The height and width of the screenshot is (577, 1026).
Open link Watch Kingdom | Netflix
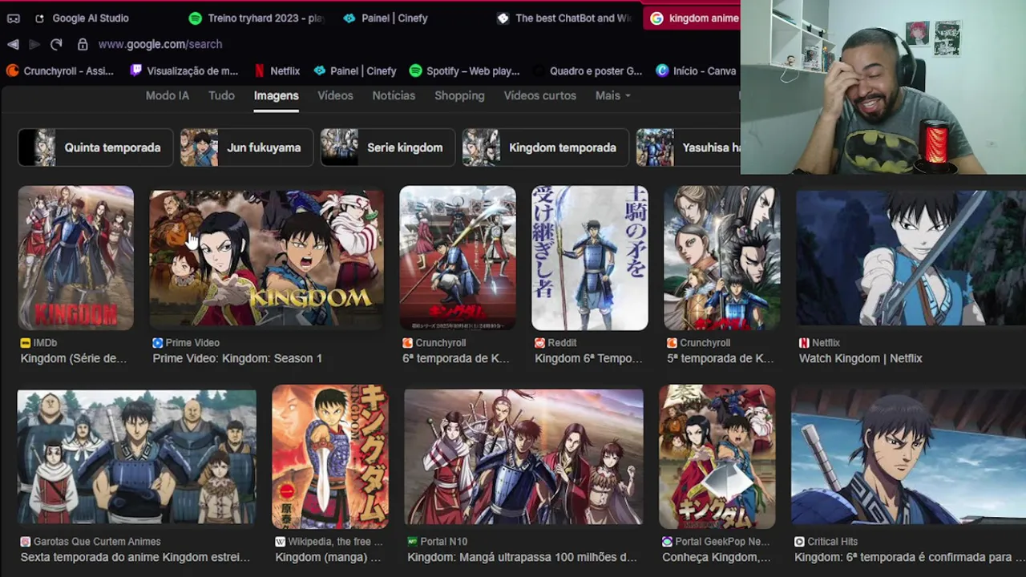point(861,358)
